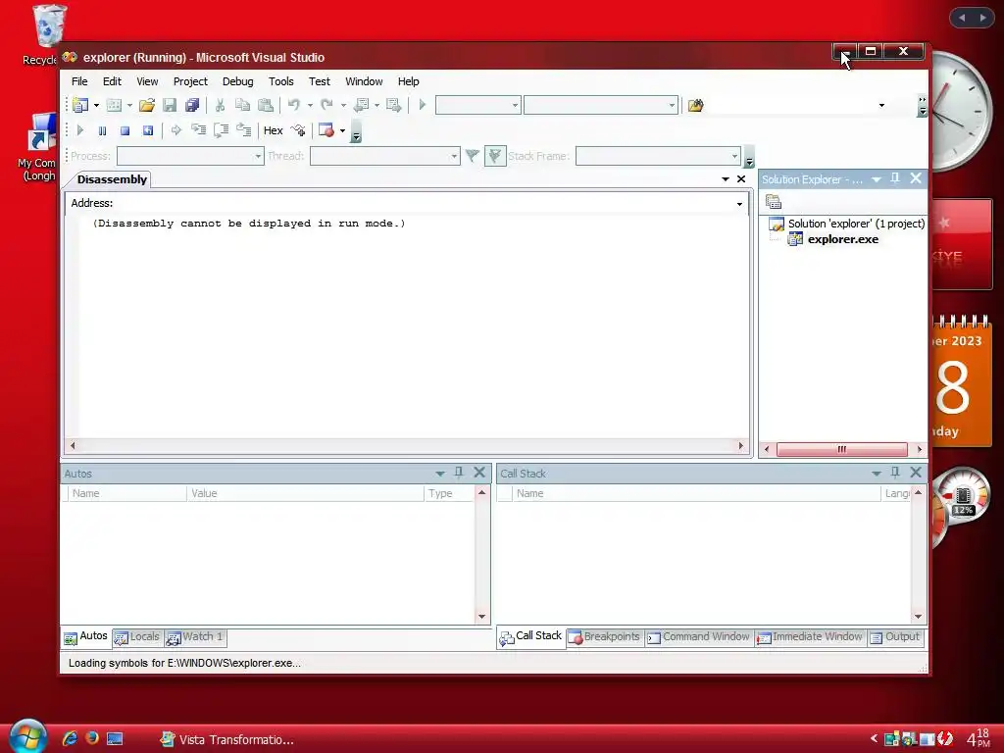
Task: Open Internet Explorer from the quick launch
Action: (x=70, y=738)
